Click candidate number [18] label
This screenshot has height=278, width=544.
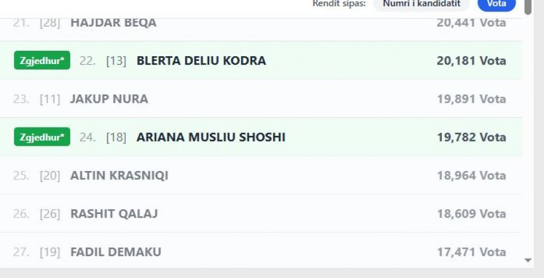(x=116, y=137)
